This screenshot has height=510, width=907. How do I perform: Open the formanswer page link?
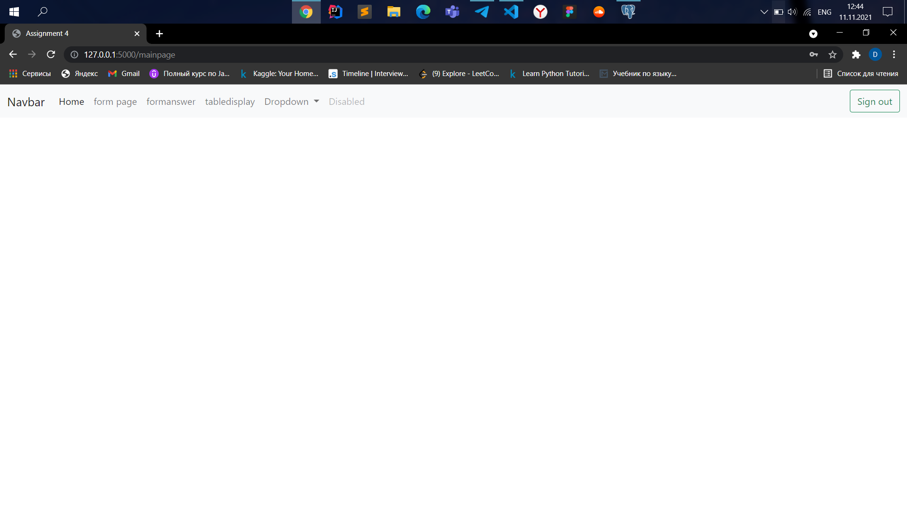coord(171,102)
